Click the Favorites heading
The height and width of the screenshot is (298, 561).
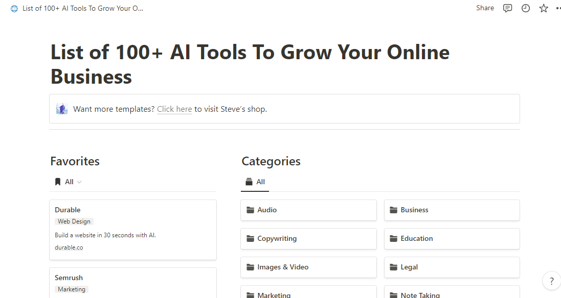click(x=75, y=161)
